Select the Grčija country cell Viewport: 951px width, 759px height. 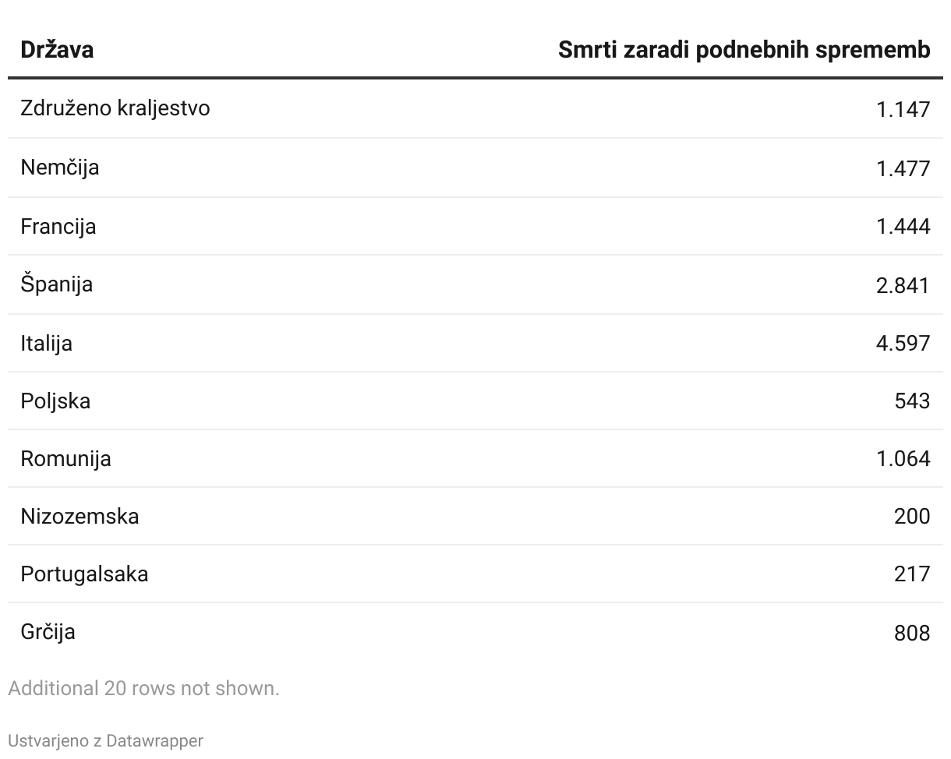pos(48,631)
